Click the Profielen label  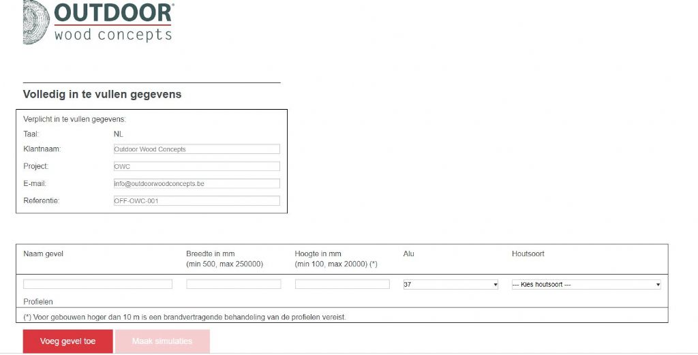coord(38,301)
